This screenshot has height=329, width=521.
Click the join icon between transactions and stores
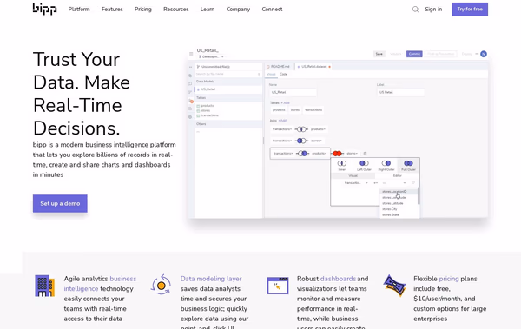(301, 141)
